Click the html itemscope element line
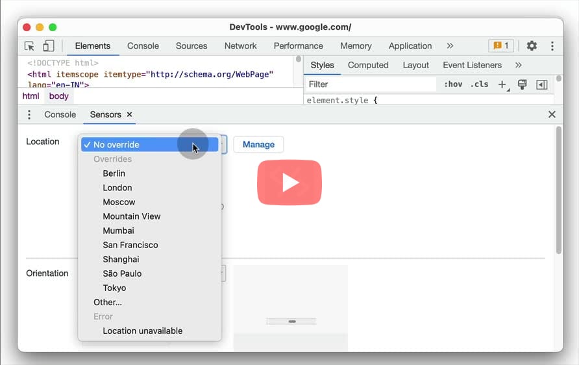 151,74
